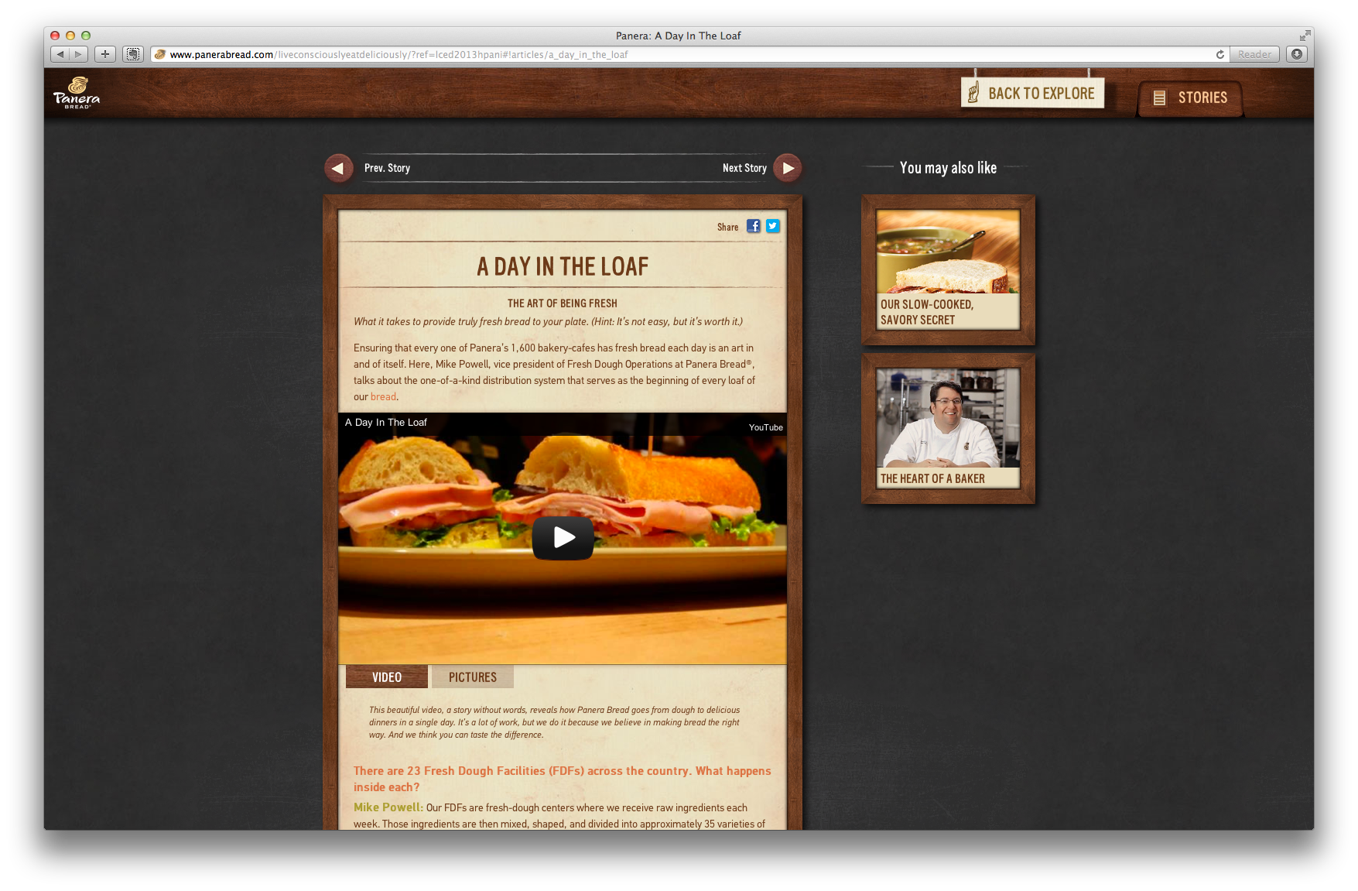
Task: Go back using Safari's back arrow
Action: (x=60, y=54)
